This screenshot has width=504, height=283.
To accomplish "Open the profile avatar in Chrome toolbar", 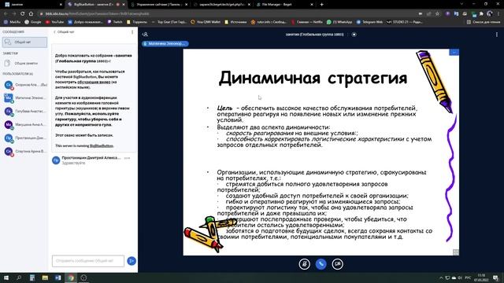I will [490, 14].
